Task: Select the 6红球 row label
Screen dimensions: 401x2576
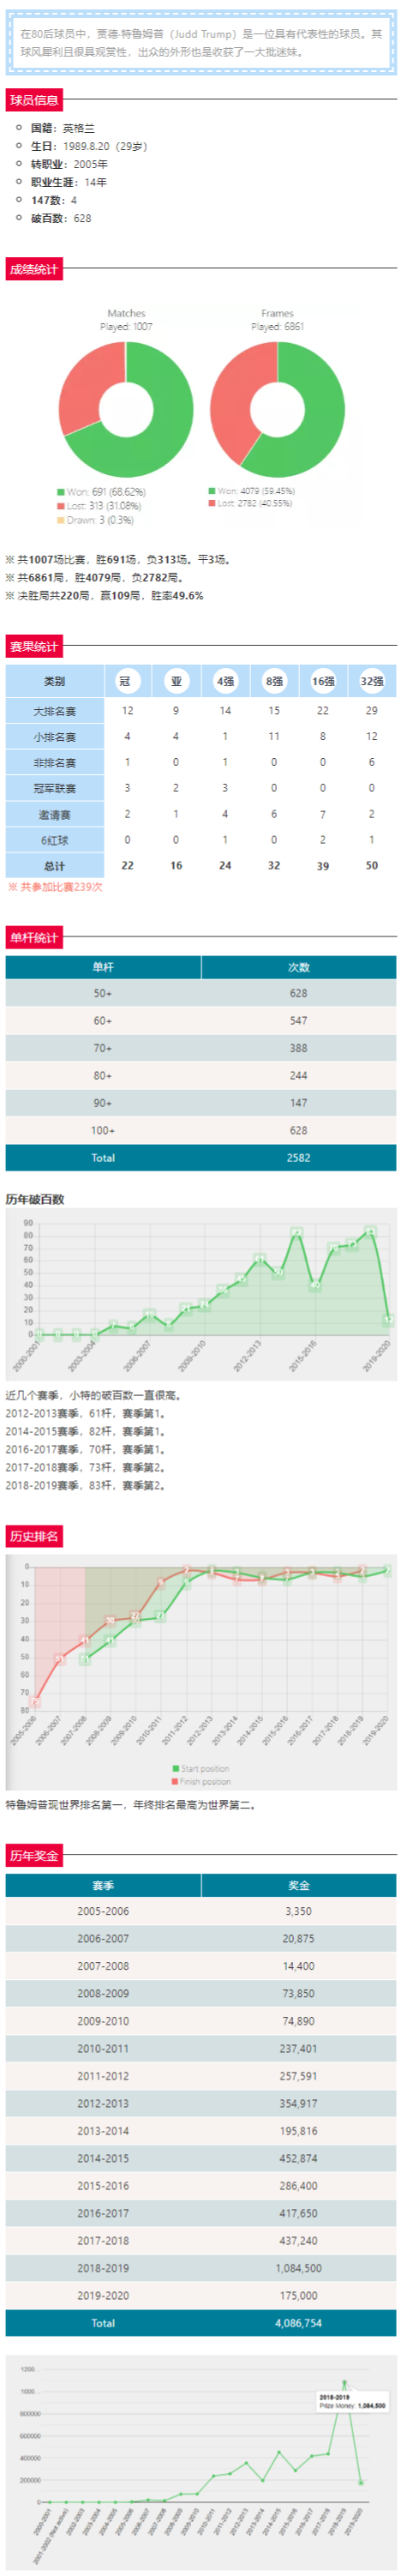Action: pyautogui.click(x=55, y=840)
